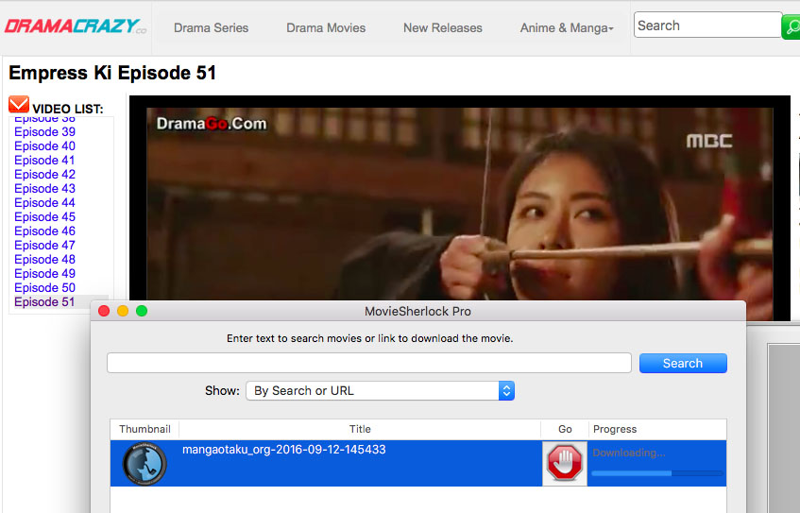This screenshot has height=513, width=800.
Task: Open Episode 42 link
Action: click(x=45, y=175)
